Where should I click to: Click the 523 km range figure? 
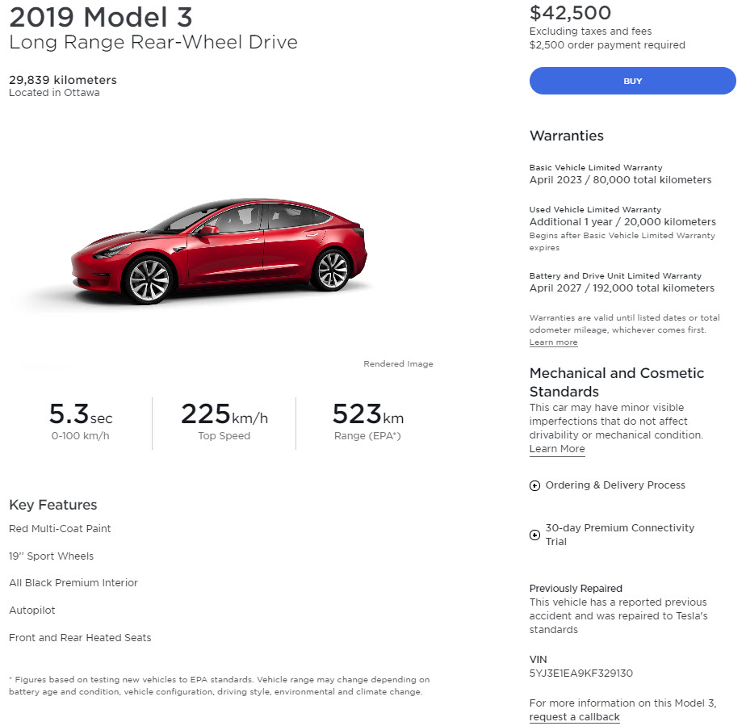(367, 415)
